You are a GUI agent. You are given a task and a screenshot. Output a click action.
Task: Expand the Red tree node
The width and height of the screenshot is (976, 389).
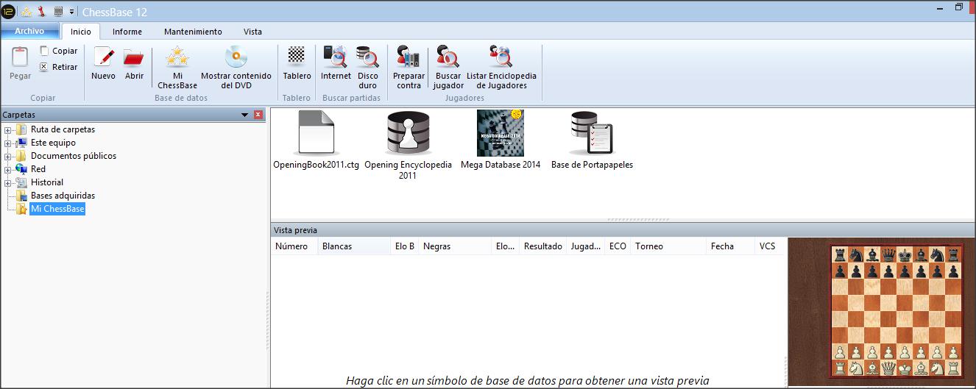(7, 170)
